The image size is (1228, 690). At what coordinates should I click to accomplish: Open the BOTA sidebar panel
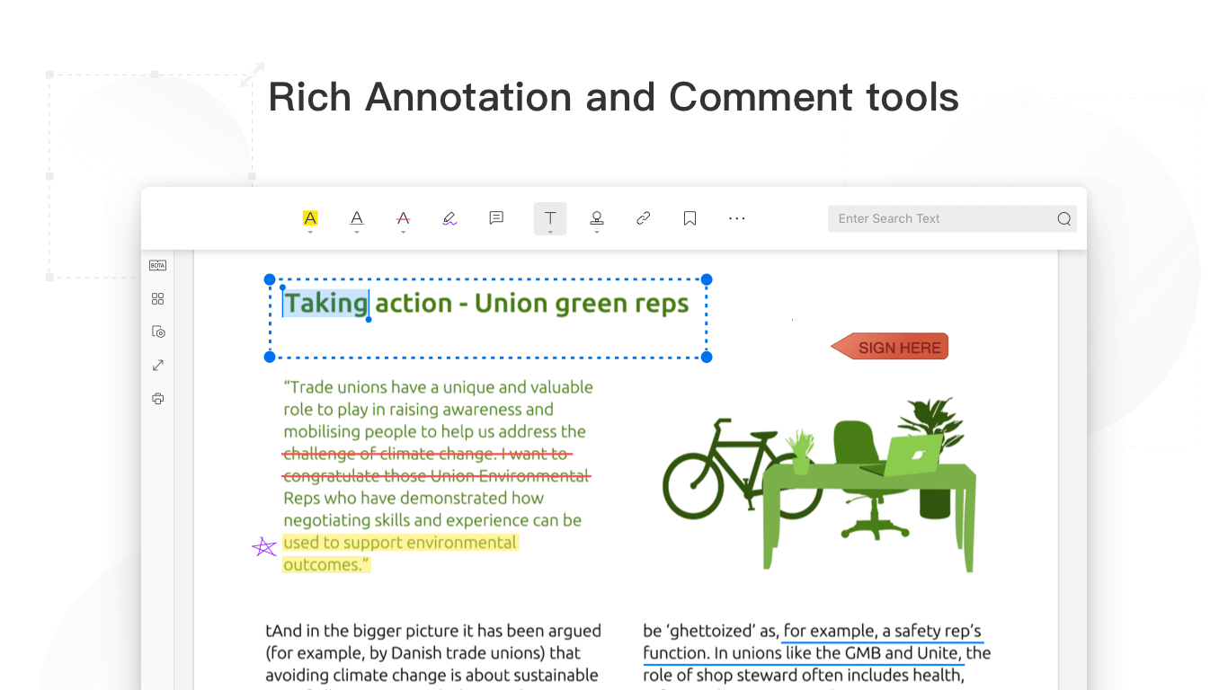[158, 265]
